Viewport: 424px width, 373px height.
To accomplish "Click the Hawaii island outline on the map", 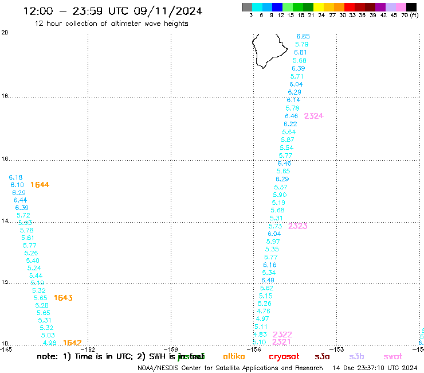I will [x=269, y=51].
